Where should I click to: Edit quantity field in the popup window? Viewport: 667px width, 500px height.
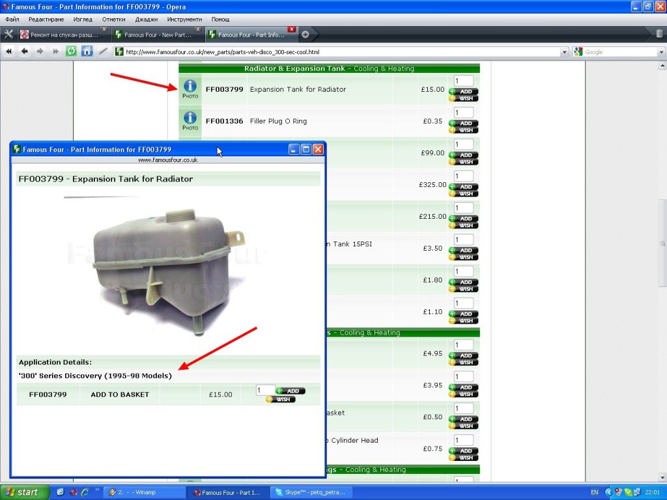point(266,390)
